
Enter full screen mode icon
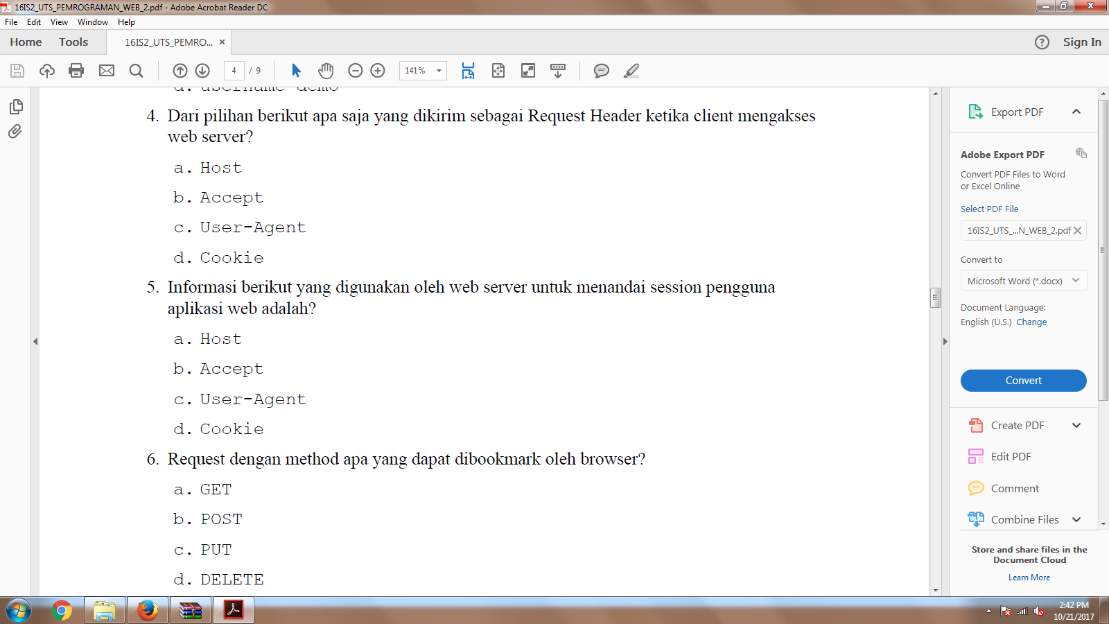[528, 71]
